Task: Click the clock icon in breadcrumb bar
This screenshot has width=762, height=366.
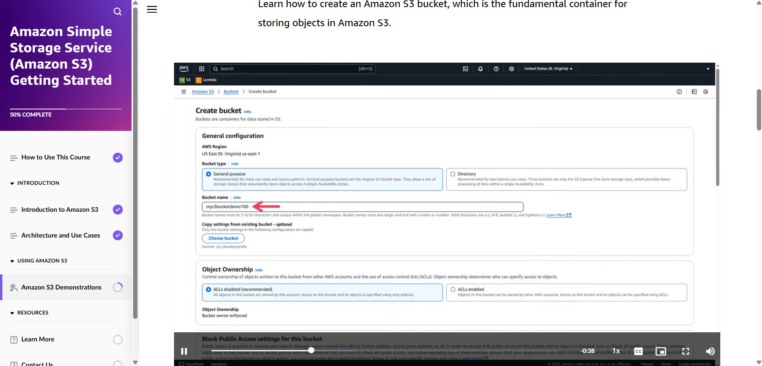Action: coord(706,92)
